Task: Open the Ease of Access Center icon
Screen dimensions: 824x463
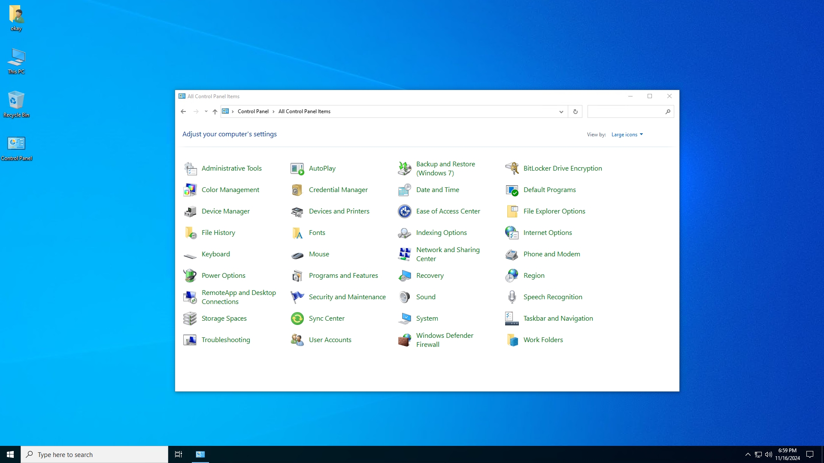Action: tap(404, 211)
